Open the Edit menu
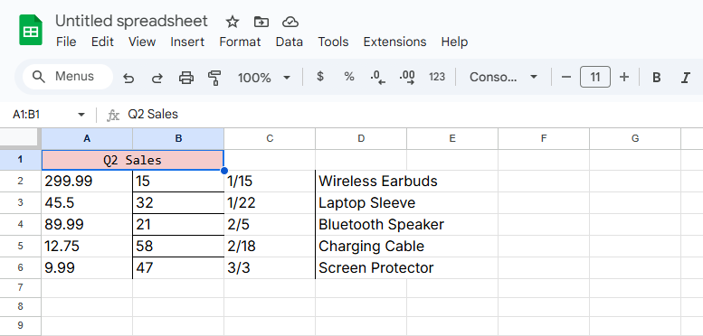Screen dimensions: 703x336 coord(102,42)
